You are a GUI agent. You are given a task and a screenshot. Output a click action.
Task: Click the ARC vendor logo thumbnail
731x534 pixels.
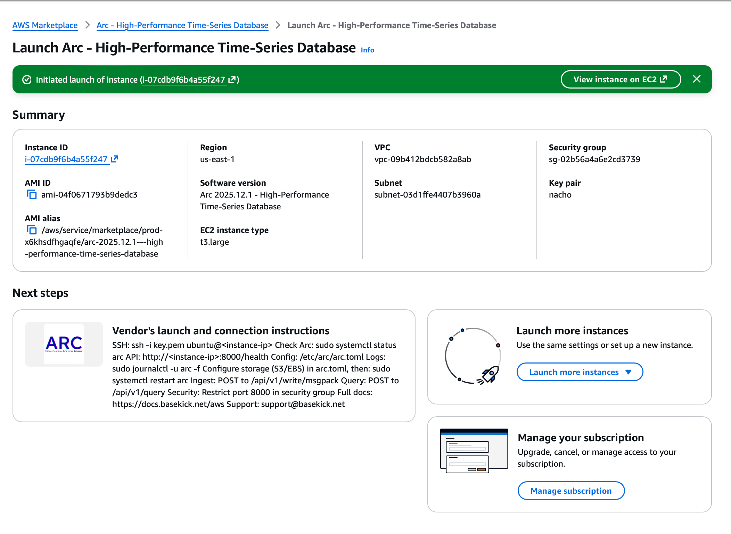(x=64, y=344)
